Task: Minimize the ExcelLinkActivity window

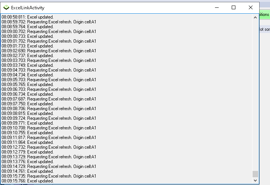Action: point(217,7)
